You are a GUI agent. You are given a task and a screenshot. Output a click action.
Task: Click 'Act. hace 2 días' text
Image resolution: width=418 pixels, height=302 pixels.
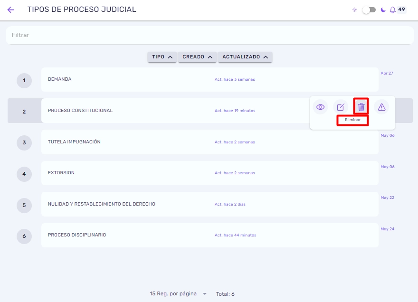pyautogui.click(x=230, y=204)
